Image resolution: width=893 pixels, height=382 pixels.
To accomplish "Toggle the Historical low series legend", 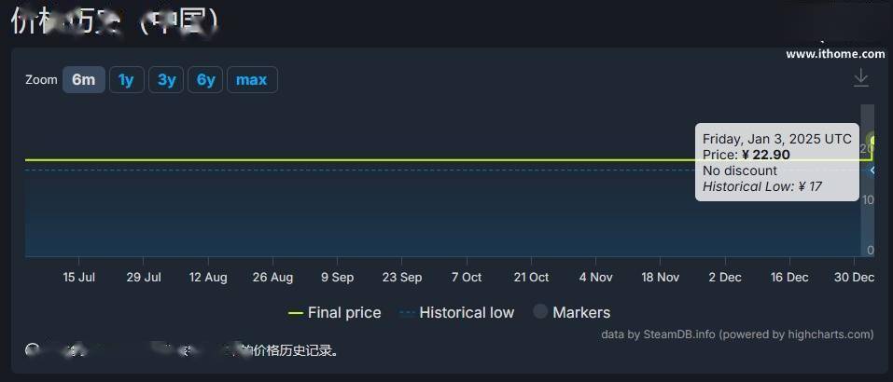I will click(456, 313).
